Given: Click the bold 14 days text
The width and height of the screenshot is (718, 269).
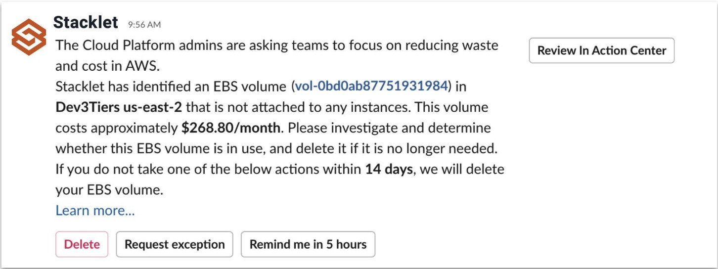Looking at the screenshot, I should point(389,170).
